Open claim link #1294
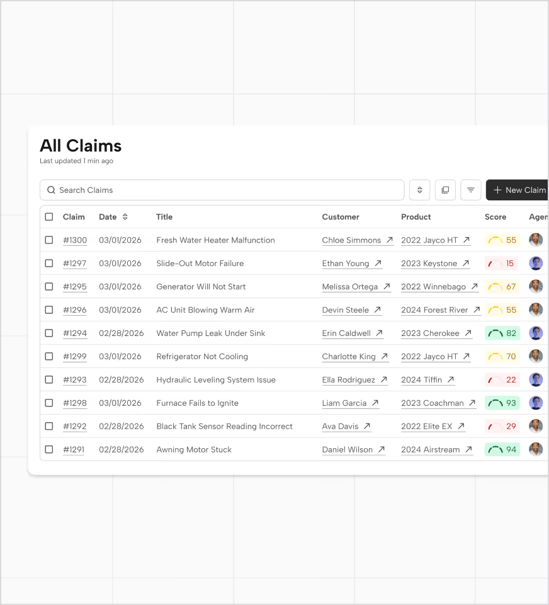 pos(75,333)
